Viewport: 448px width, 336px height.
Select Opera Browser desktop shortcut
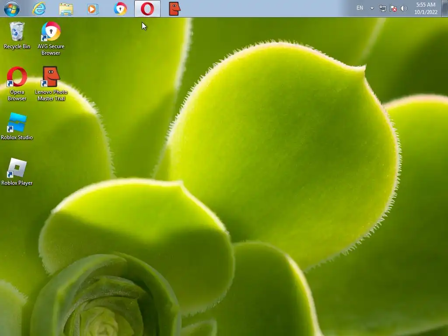17,84
